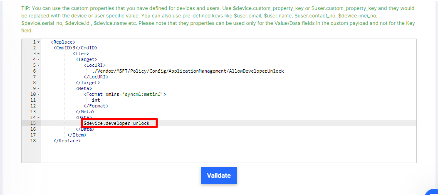438x195 pixels.
Task: Click the closing </Meta> tag on line 13
Action: click(85, 112)
